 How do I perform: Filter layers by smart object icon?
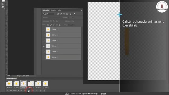click(x=71, y=14)
